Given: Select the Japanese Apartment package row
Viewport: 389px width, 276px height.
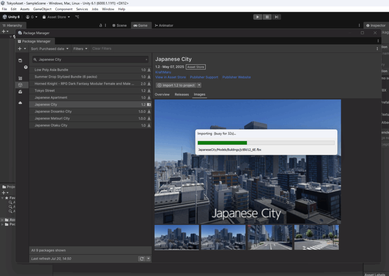Looking at the screenshot, I should coord(90,98).
